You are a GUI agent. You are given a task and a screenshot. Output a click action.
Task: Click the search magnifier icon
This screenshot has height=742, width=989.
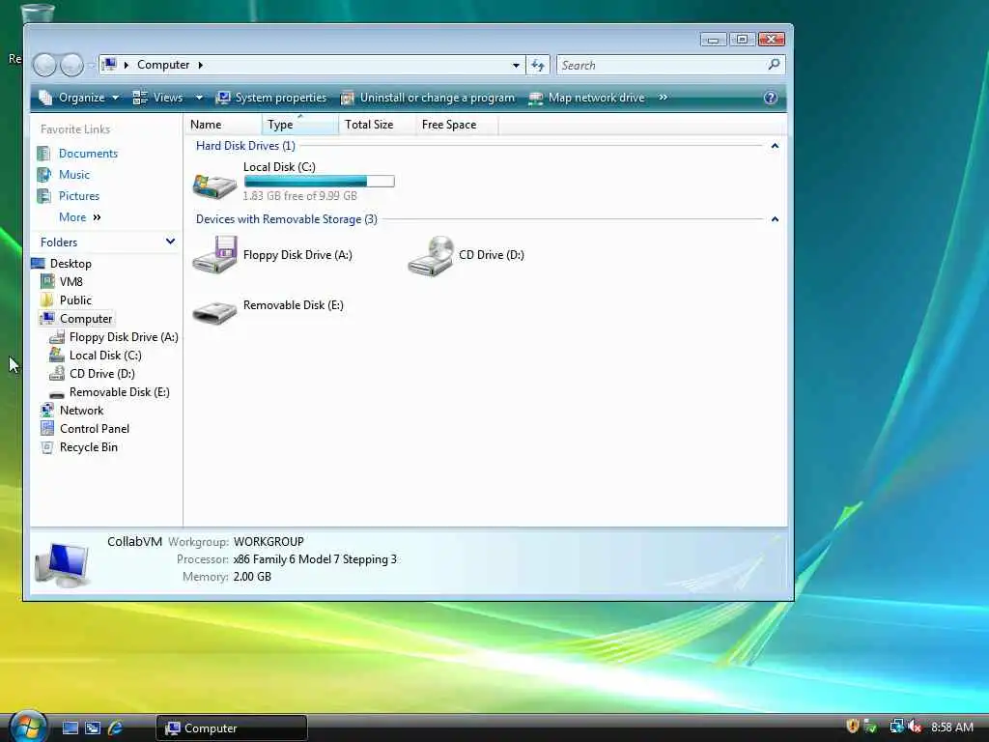(774, 65)
